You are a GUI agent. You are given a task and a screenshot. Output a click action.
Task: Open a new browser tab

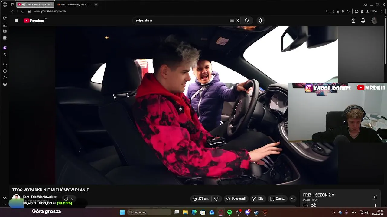point(96,5)
